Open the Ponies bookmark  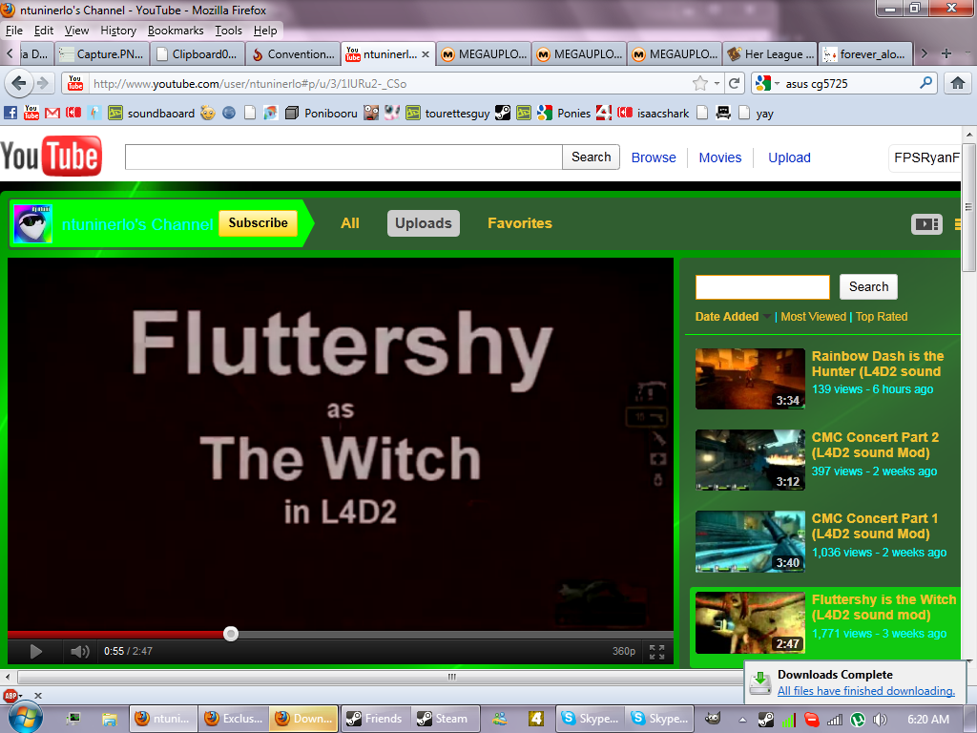click(x=564, y=113)
